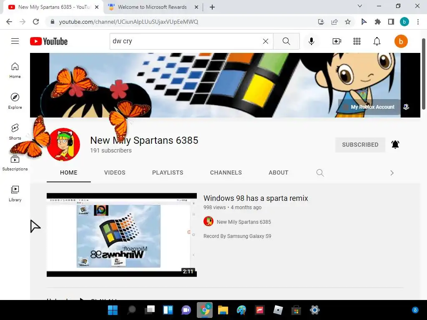Open Chrome profile avatar b
This screenshot has height=320, width=427.
coord(404,22)
